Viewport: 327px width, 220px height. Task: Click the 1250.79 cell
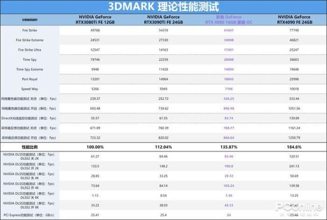click(294, 138)
